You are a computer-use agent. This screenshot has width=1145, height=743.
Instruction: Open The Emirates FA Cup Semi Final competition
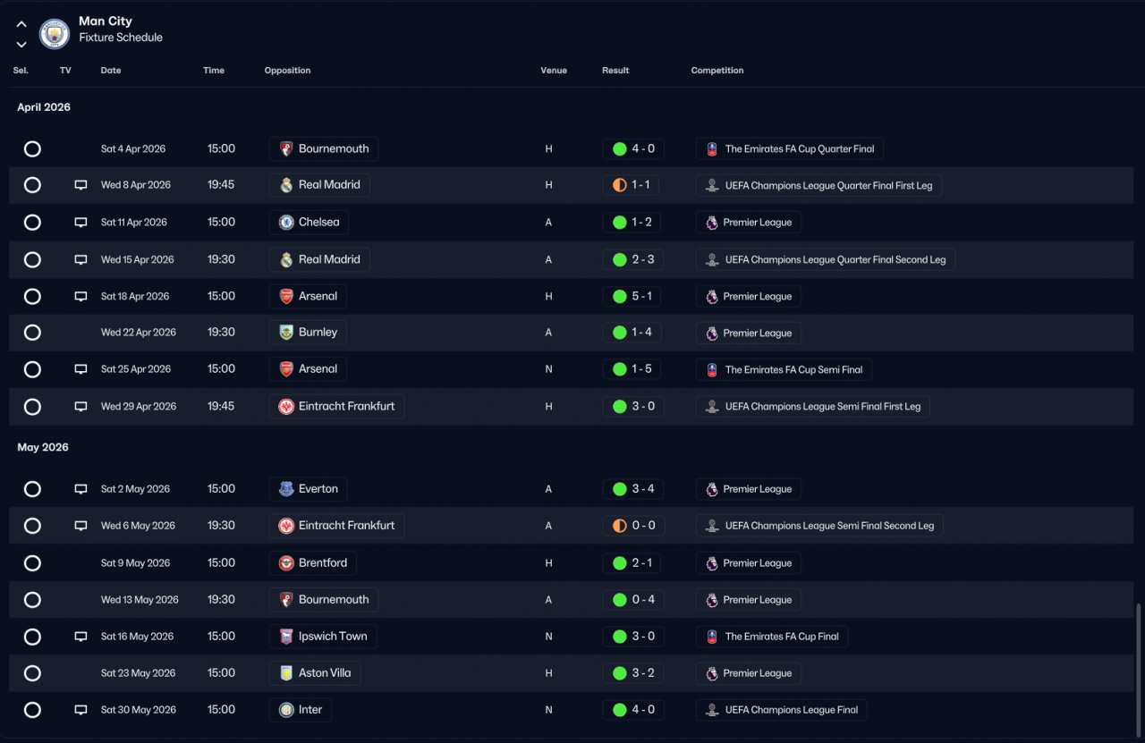(x=784, y=369)
